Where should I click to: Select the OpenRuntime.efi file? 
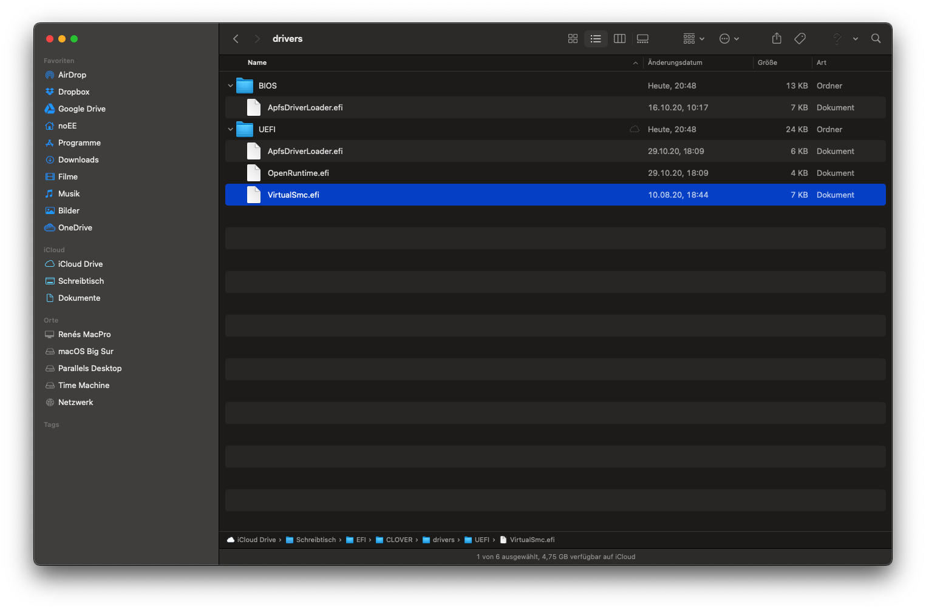point(556,173)
